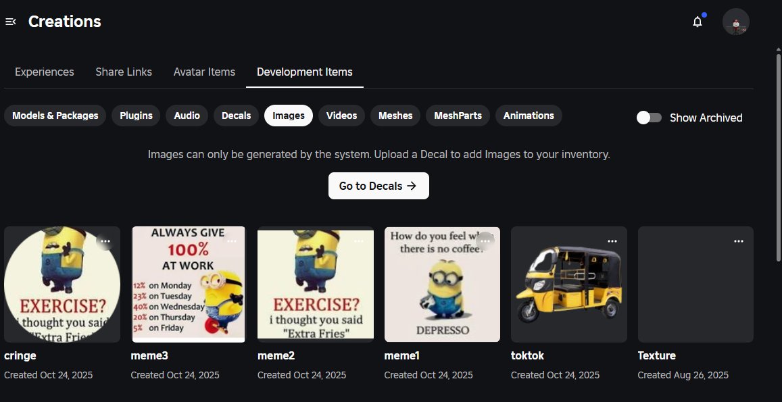The width and height of the screenshot is (782, 402).
Task: Open the user avatar profile menu
Action: tap(735, 22)
